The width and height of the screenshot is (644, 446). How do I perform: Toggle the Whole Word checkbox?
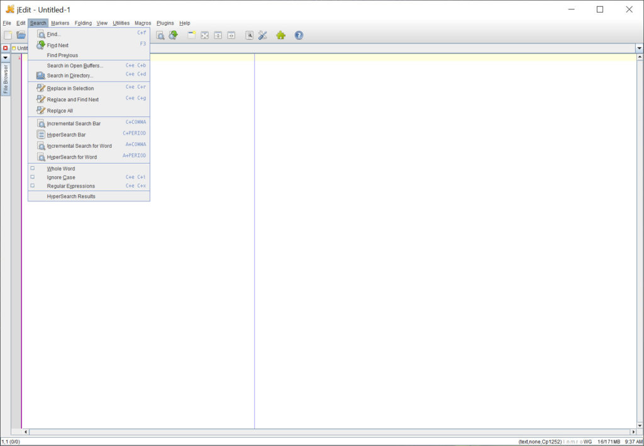click(33, 169)
